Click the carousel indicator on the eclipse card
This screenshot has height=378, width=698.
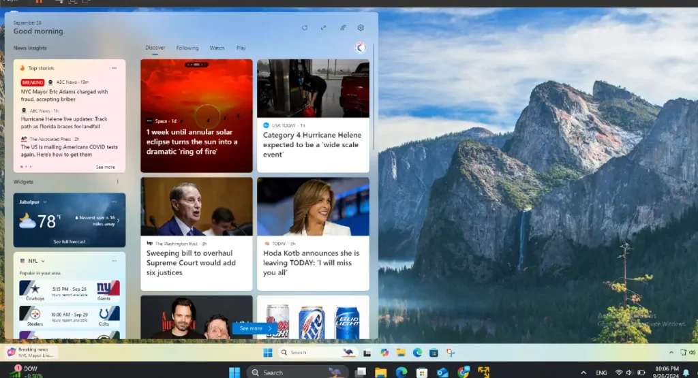coord(196,65)
